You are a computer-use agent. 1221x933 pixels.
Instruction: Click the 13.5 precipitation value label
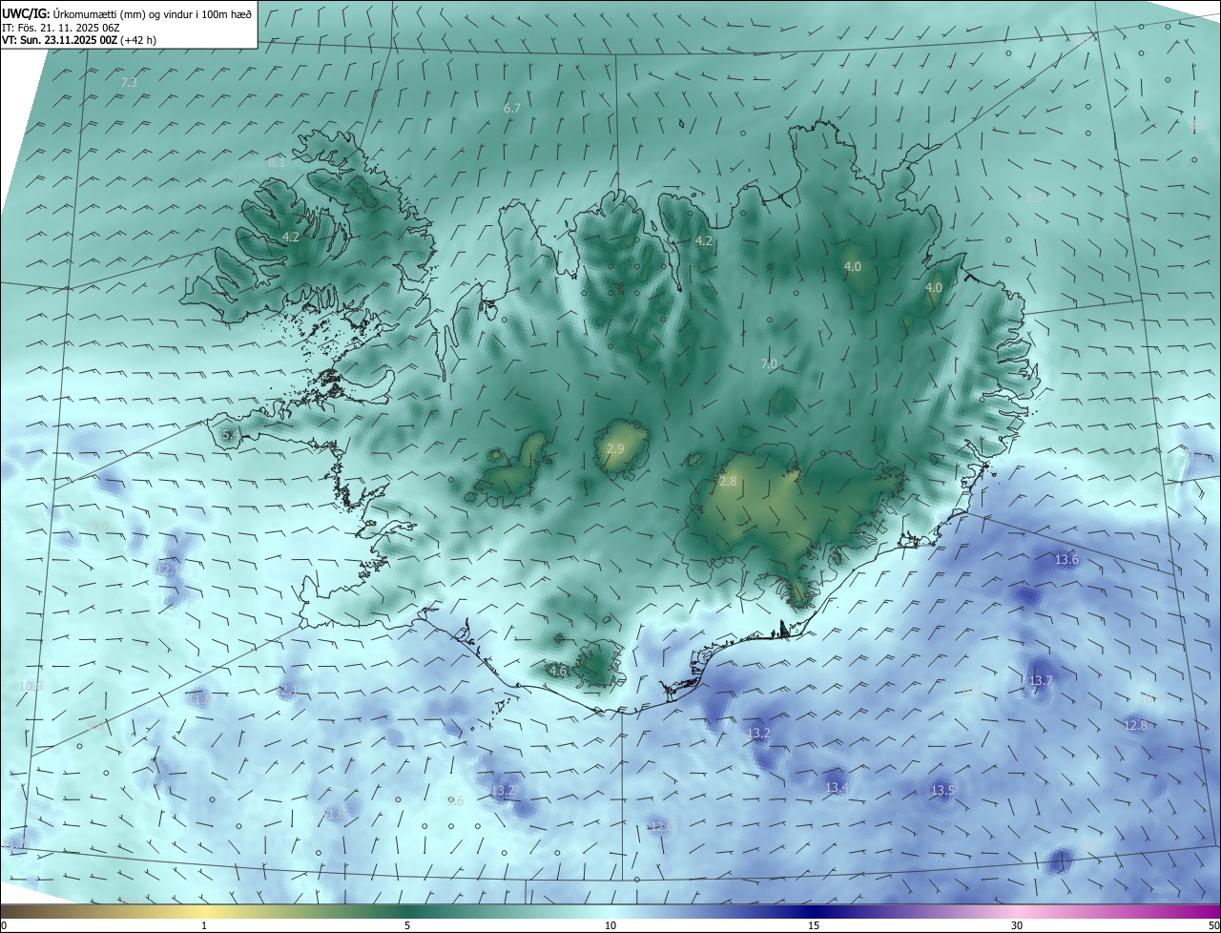942,790
